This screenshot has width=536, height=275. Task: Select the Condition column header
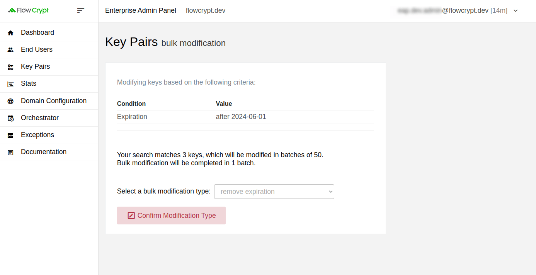131,104
